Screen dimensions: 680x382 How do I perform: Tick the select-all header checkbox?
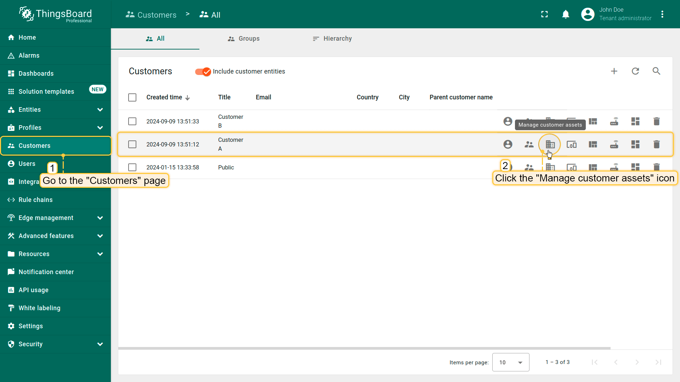pyautogui.click(x=132, y=97)
